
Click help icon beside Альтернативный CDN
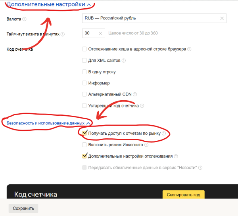point(135,94)
